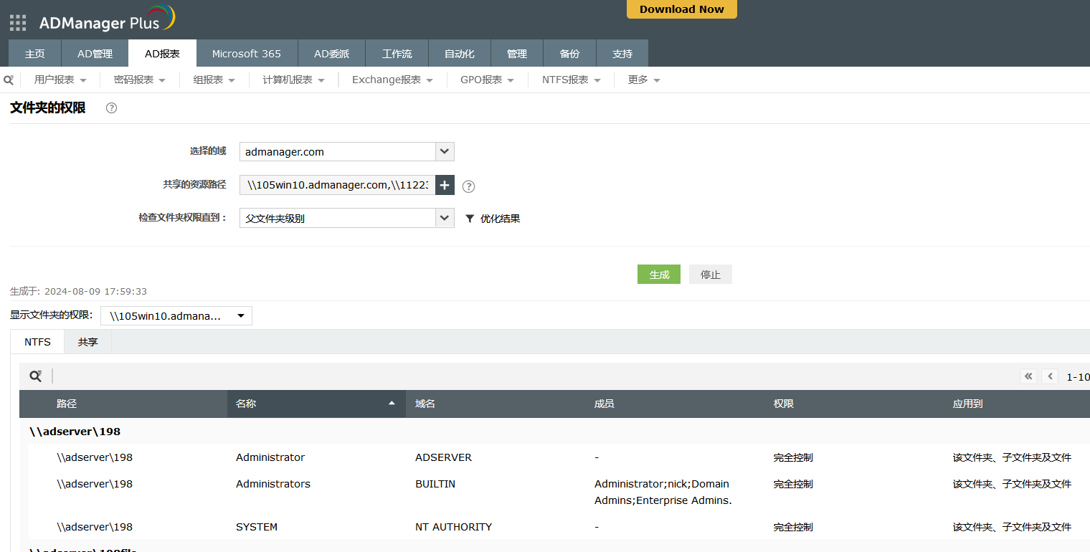Open the 用户报表 dropdown menu
Image resolution: width=1090 pixels, height=552 pixels.
tap(60, 80)
